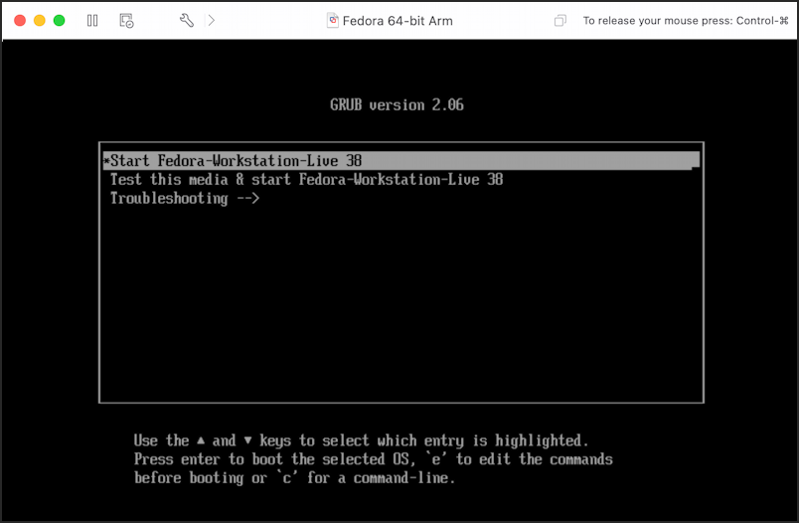Viewport: 799px width, 523px height.
Task: Pause the virtual machine
Action: click(92, 21)
